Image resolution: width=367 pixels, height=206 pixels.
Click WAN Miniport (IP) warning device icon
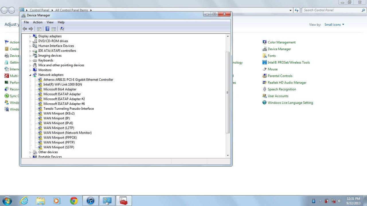tap(40, 118)
